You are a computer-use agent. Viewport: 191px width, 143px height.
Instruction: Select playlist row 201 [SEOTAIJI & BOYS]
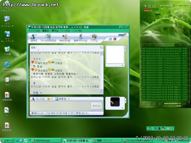[164, 87]
